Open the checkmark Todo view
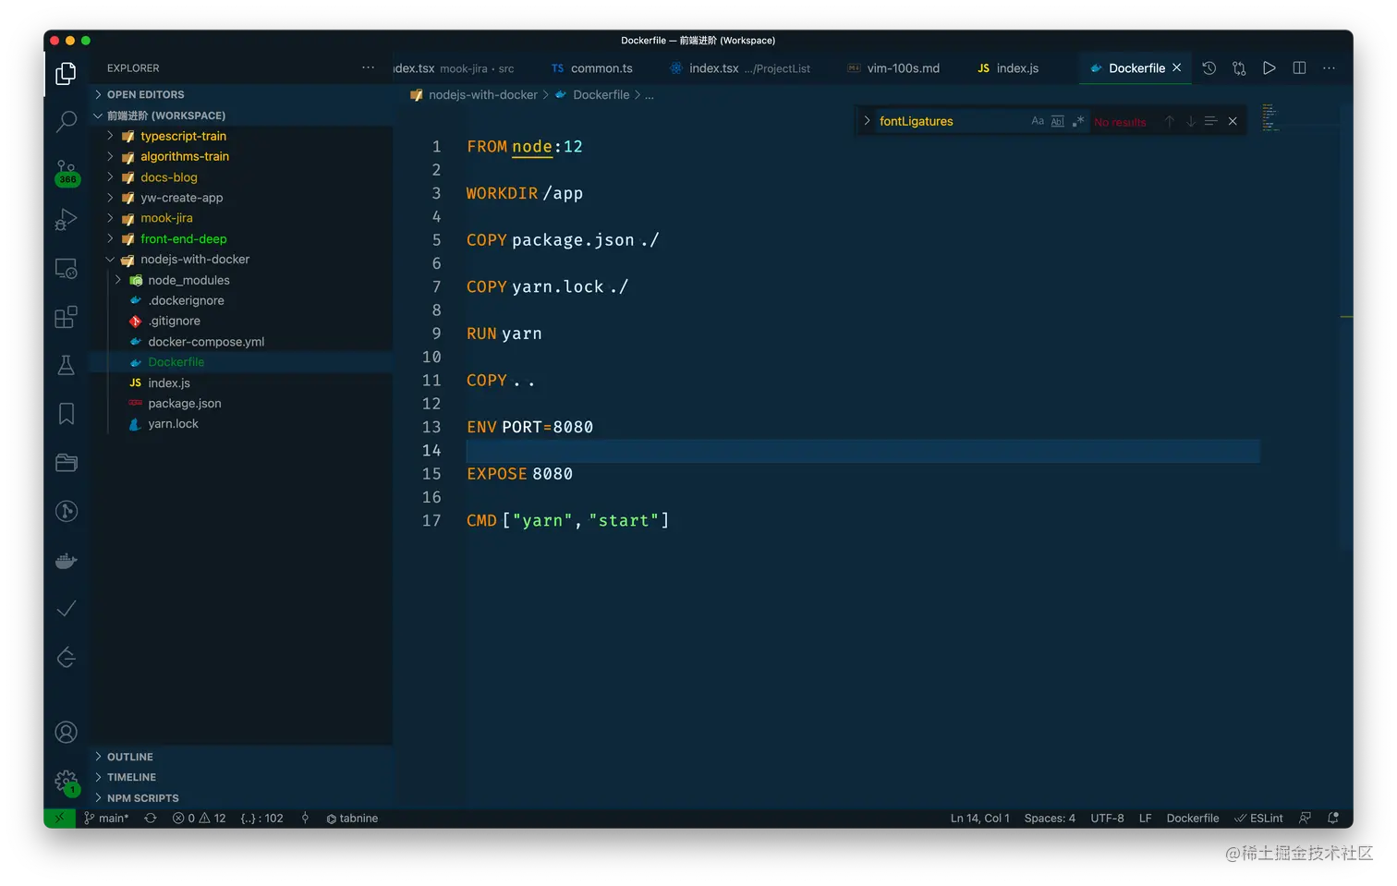This screenshot has height=886, width=1397. tap(66, 608)
